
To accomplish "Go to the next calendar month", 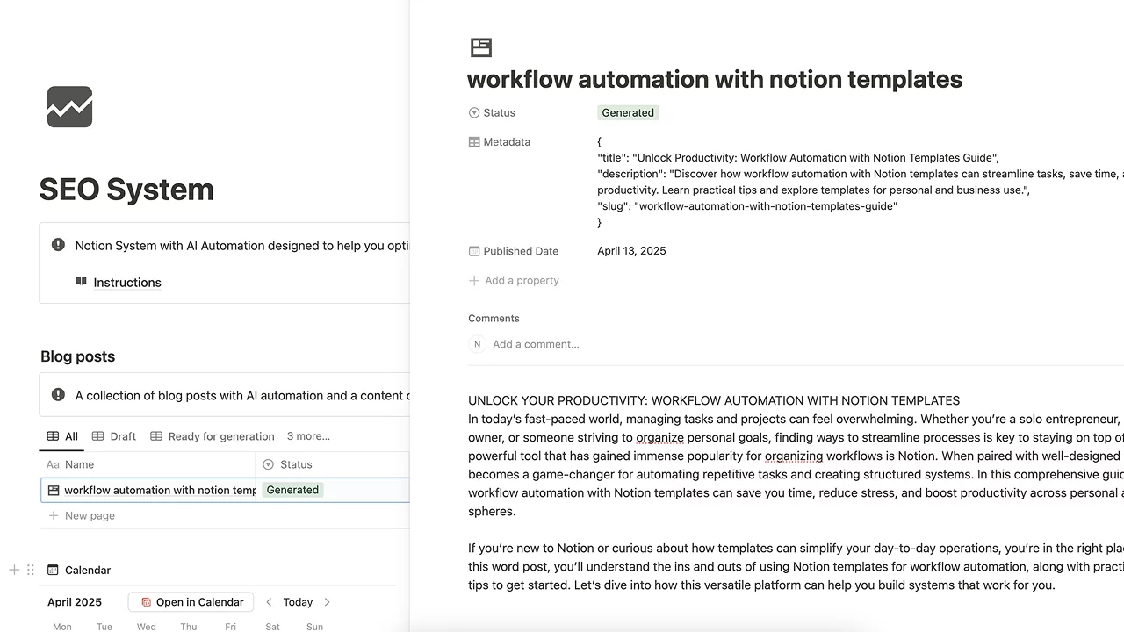I will [328, 602].
